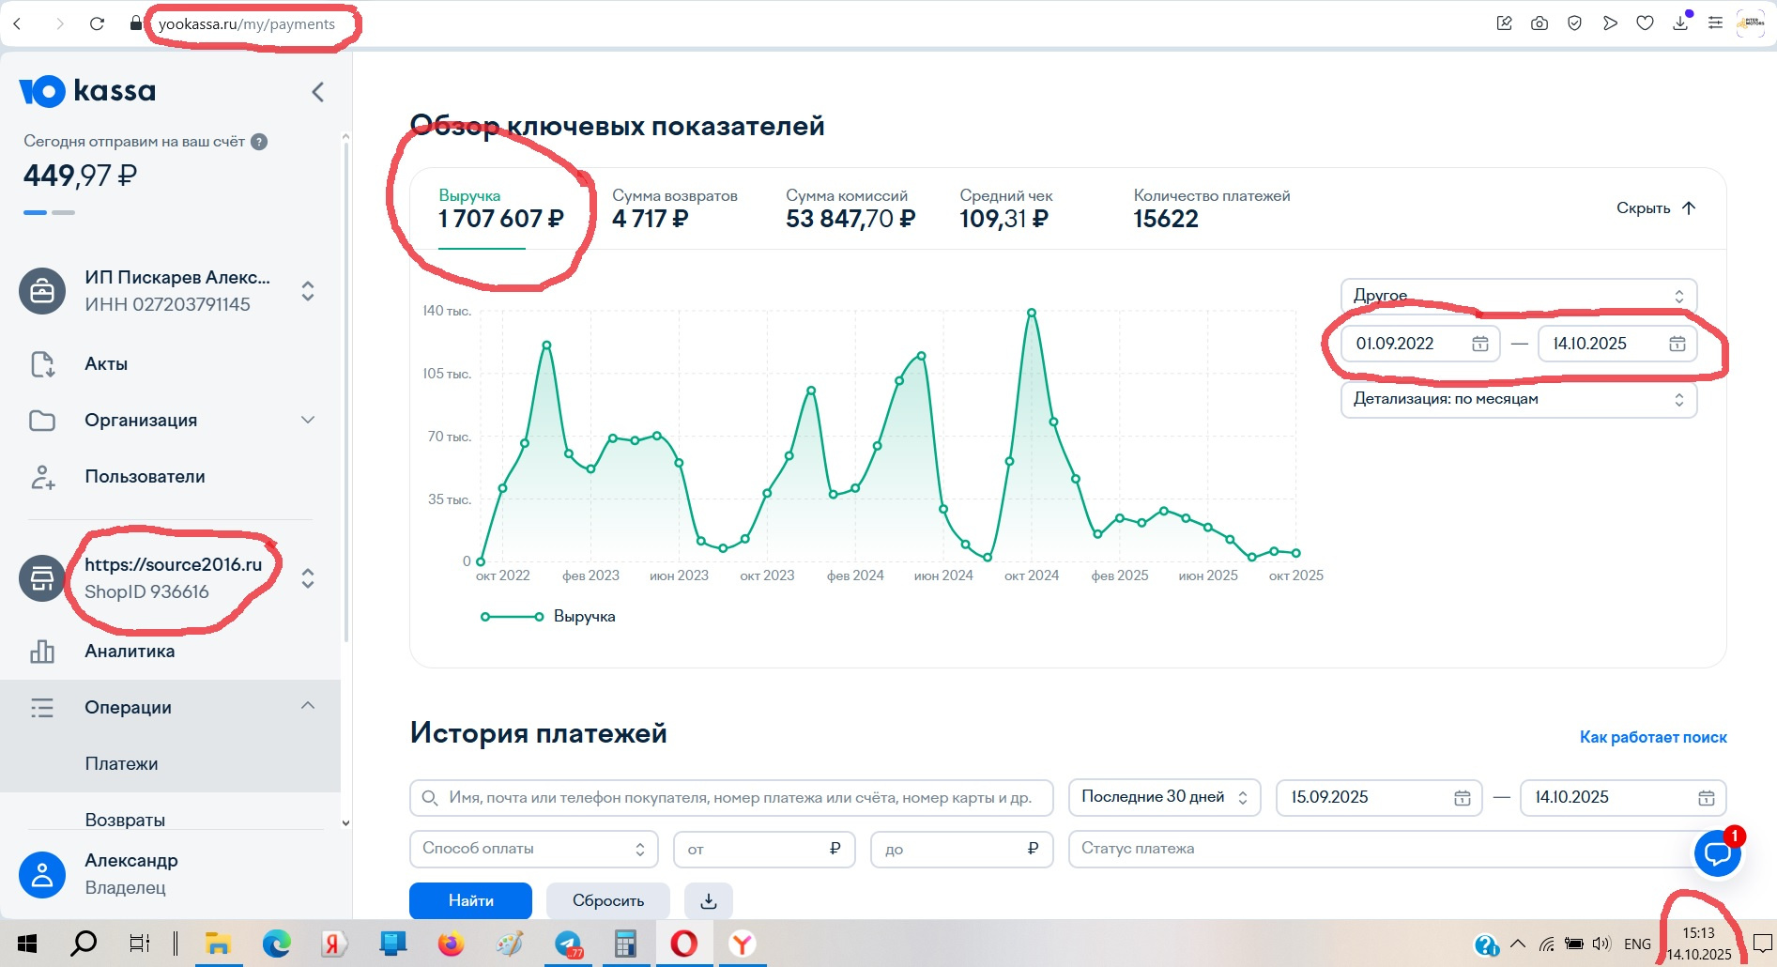Open calendar for start date 01.09.2022
This screenshot has width=1777, height=967.
[1480, 344]
